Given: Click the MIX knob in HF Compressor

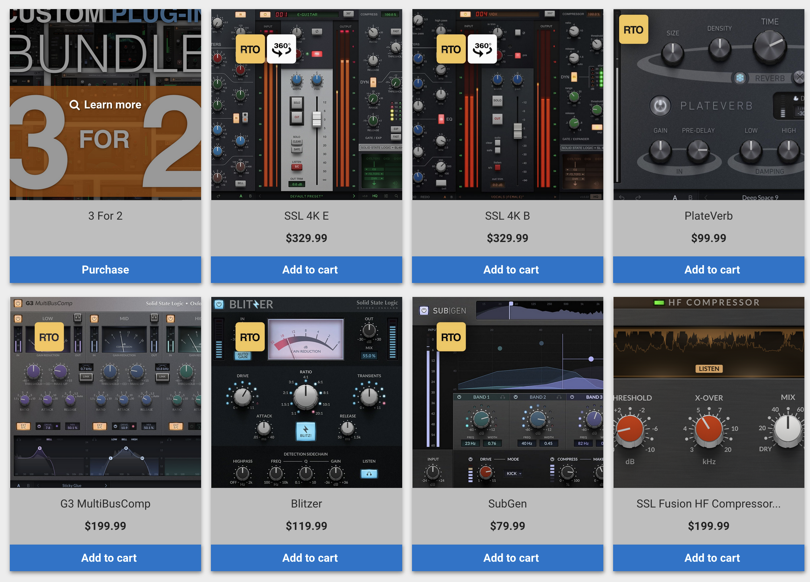Looking at the screenshot, I should tap(788, 429).
